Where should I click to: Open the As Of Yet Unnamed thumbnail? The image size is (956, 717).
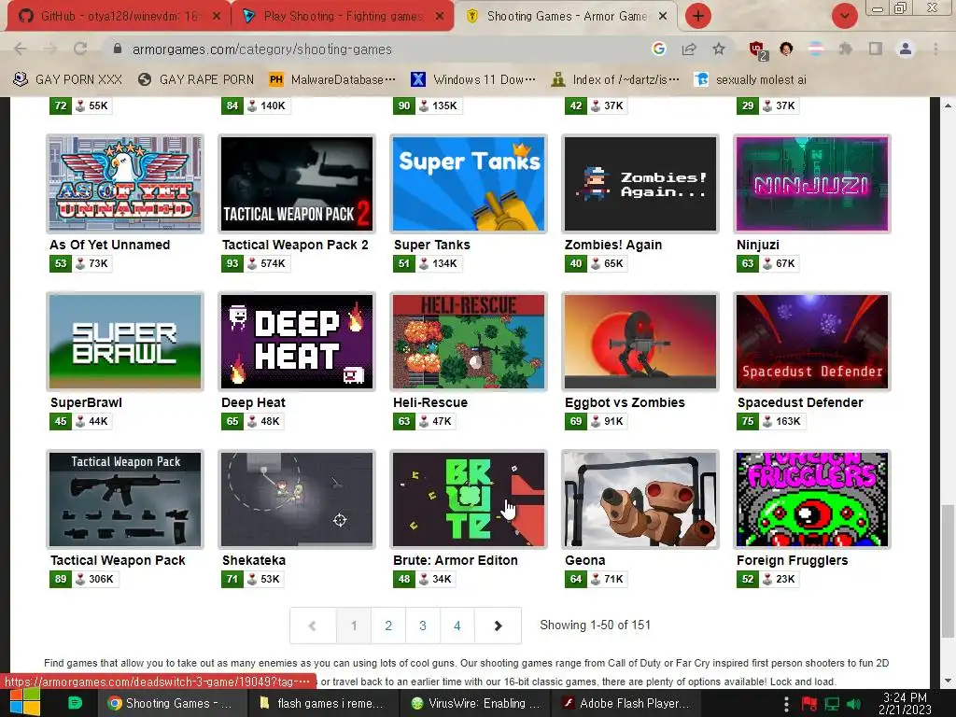(x=125, y=184)
